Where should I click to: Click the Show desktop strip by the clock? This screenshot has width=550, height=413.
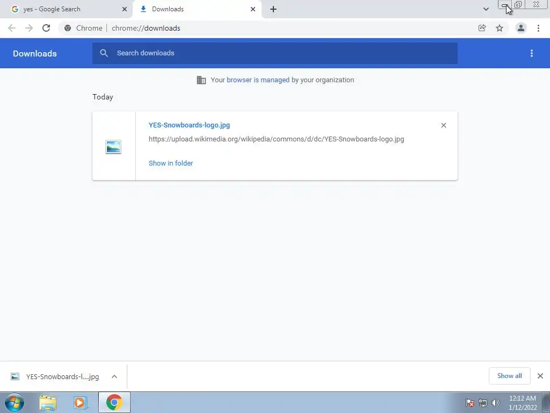coord(546,402)
